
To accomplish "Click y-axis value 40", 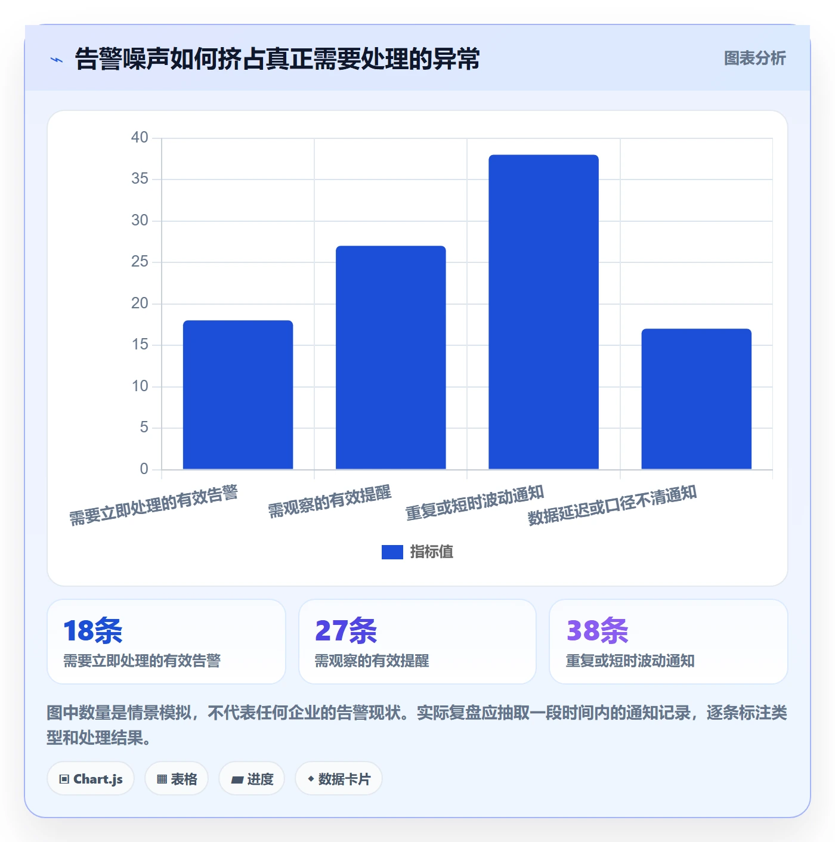I will point(140,138).
